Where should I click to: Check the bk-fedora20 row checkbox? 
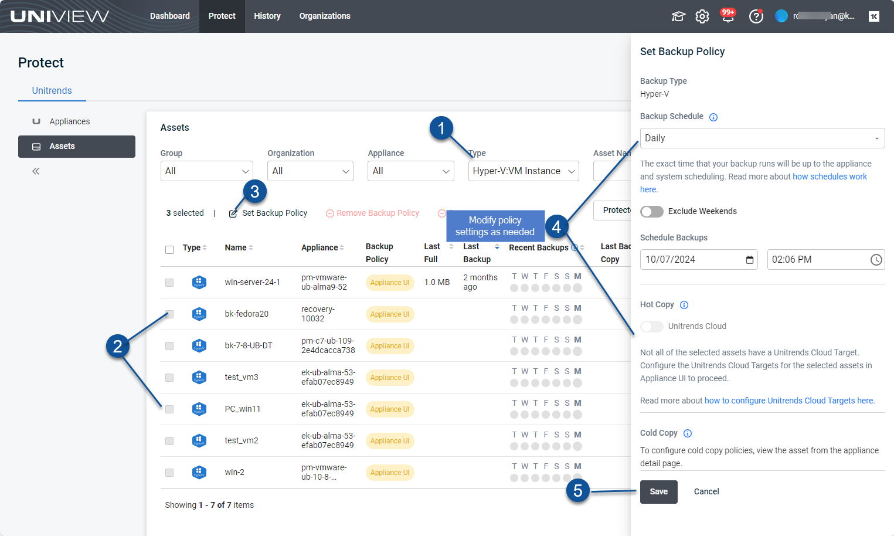tap(169, 314)
